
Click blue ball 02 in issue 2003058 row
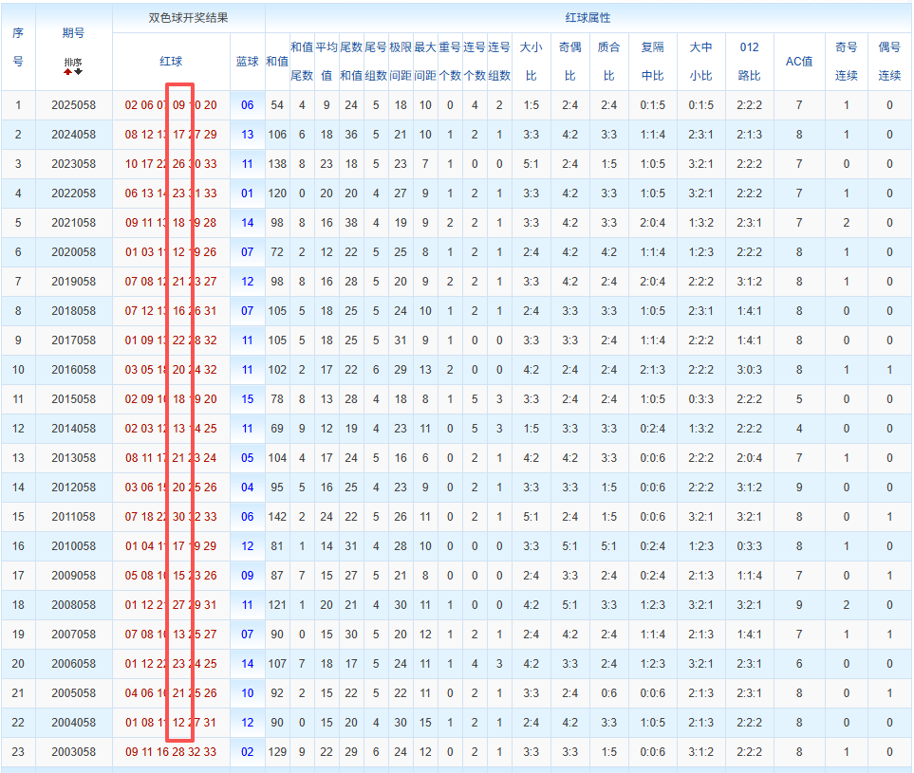coord(247,752)
